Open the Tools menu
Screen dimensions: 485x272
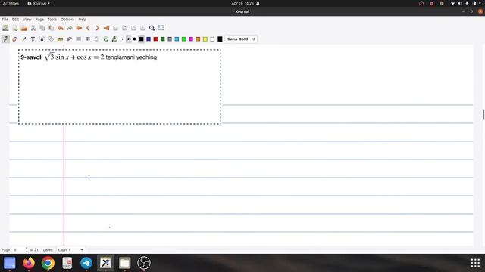click(x=52, y=20)
